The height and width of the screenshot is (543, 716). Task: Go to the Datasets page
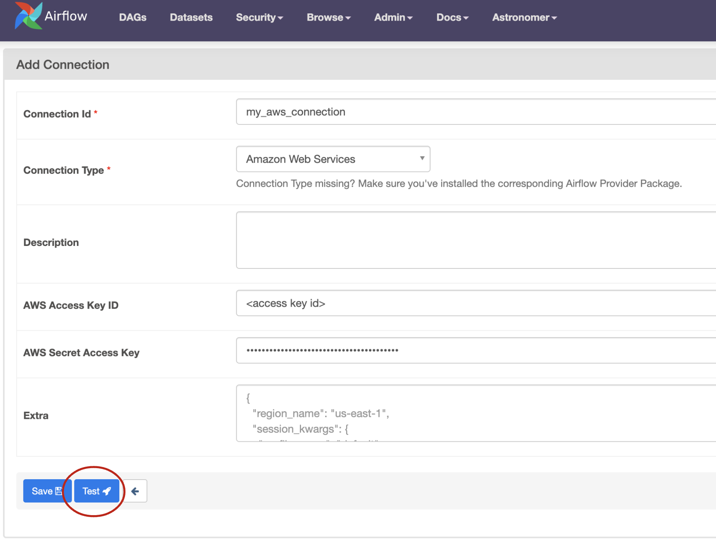pyautogui.click(x=191, y=18)
